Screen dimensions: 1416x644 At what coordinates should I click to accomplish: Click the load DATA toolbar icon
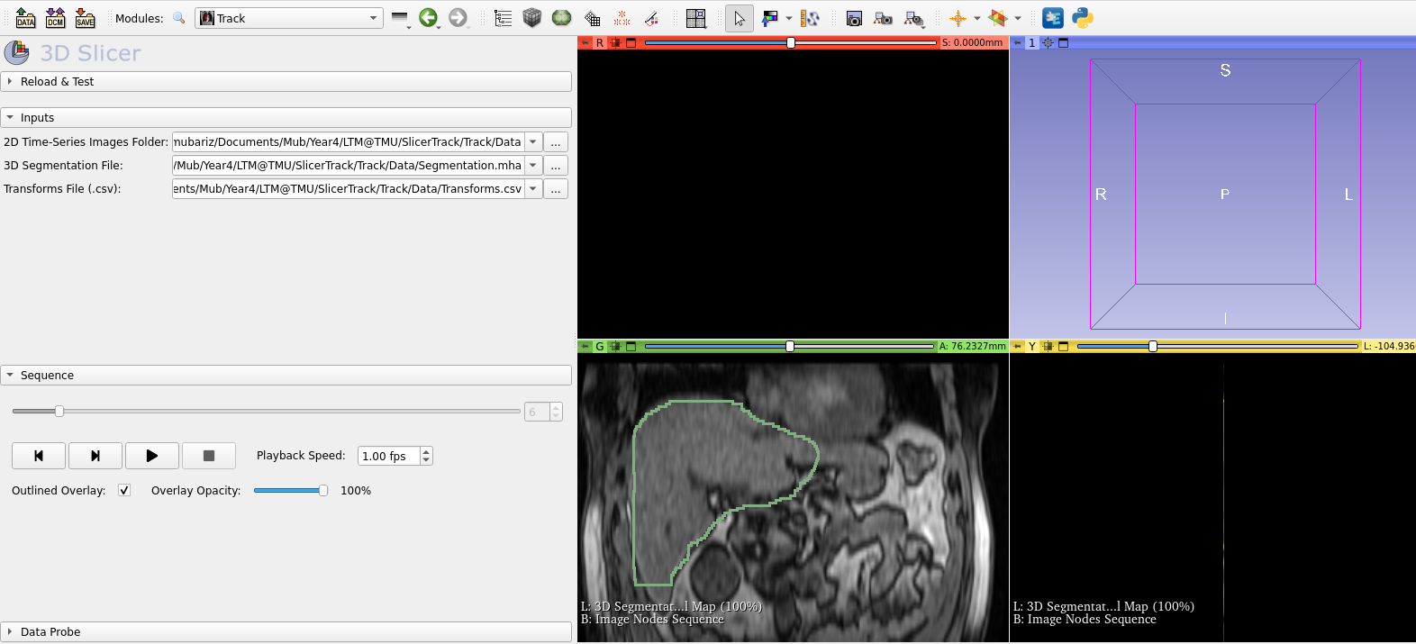click(x=25, y=18)
